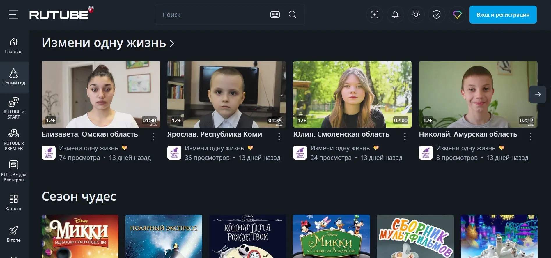Open options menu for Ярослав video
The image size is (551, 258).
[x=279, y=137]
